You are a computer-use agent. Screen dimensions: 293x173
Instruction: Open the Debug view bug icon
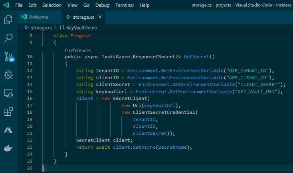[8, 75]
